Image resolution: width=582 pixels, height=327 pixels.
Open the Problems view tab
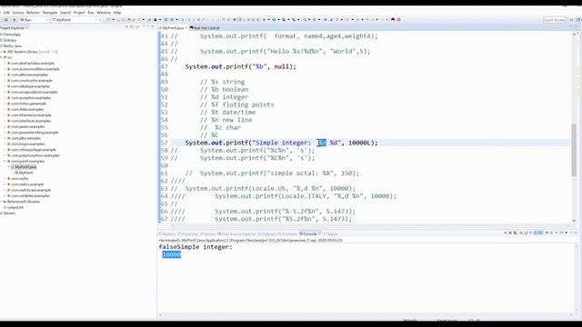(288, 234)
